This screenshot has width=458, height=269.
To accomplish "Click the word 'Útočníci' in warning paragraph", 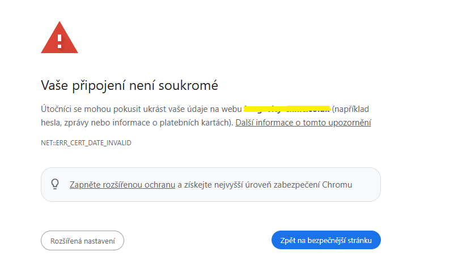I will coord(57,108).
